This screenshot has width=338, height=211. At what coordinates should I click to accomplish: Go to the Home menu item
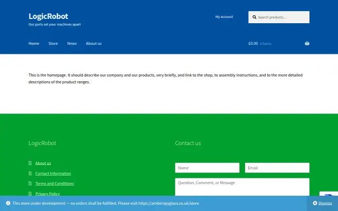pos(34,43)
